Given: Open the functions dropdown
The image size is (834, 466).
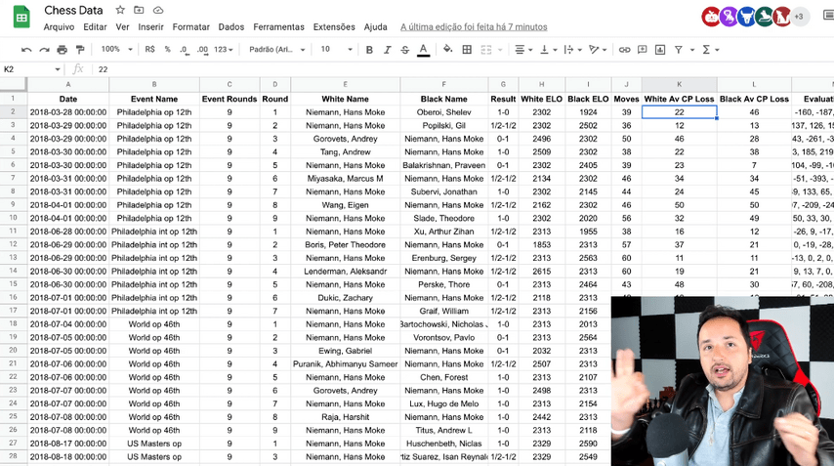Looking at the screenshot, I should click(711, 50).
